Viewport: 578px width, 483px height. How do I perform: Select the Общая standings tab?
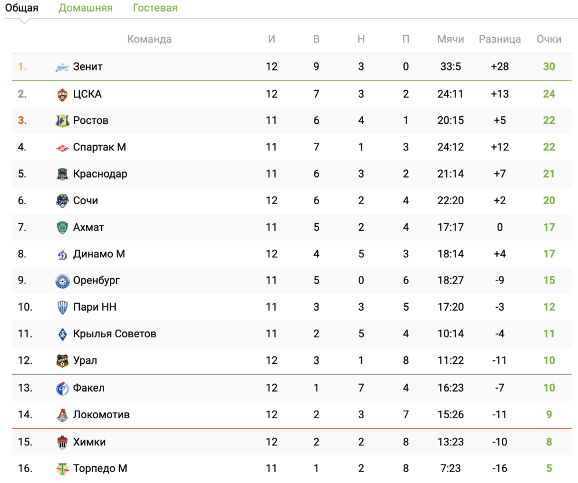[22, 8]
